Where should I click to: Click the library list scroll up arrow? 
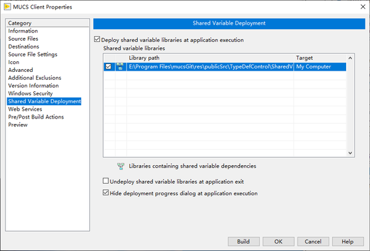point(350,58)
